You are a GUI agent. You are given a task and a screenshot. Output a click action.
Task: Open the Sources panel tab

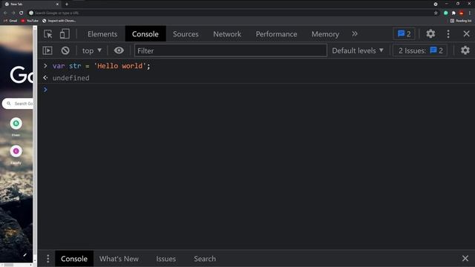click(186, 34)
